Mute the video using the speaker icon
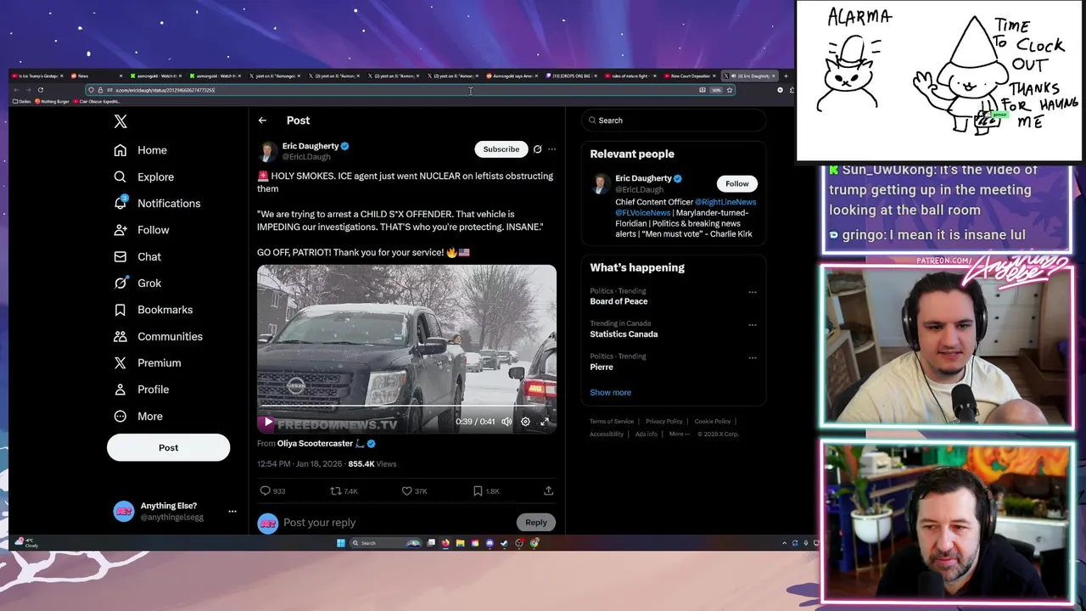 pos(507,422)
